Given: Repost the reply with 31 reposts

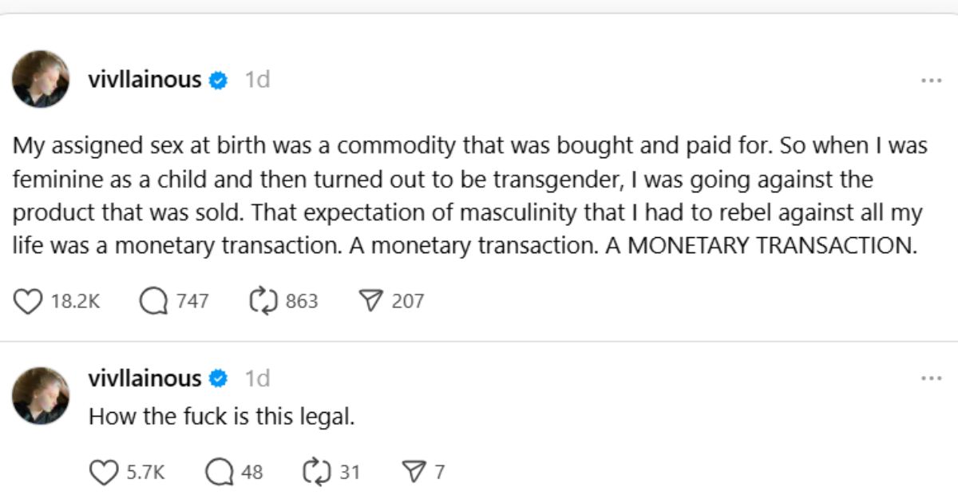Looking at the screenshot, I should (316, 473).
